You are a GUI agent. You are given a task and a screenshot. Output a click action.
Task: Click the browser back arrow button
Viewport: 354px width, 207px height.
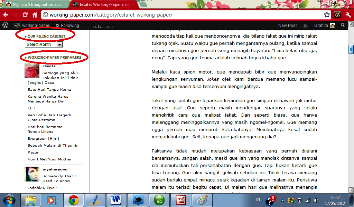click(6, 15)
